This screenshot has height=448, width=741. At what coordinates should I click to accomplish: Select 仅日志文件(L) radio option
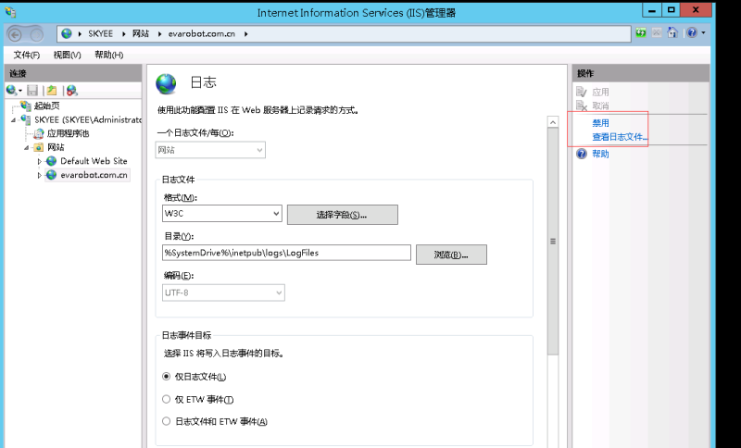click(166, 376)
